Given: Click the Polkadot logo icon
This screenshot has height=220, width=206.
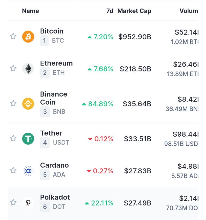Looking at the screenshot, I should tap(28, 203).
